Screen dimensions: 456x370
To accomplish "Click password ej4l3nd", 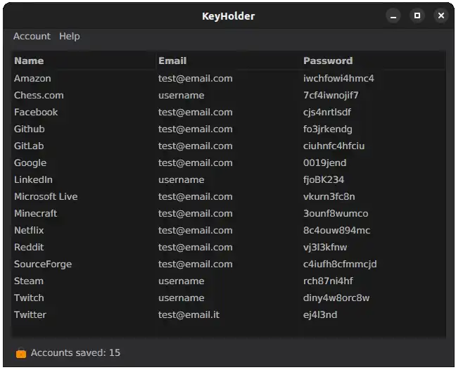I will pos(320,314).
